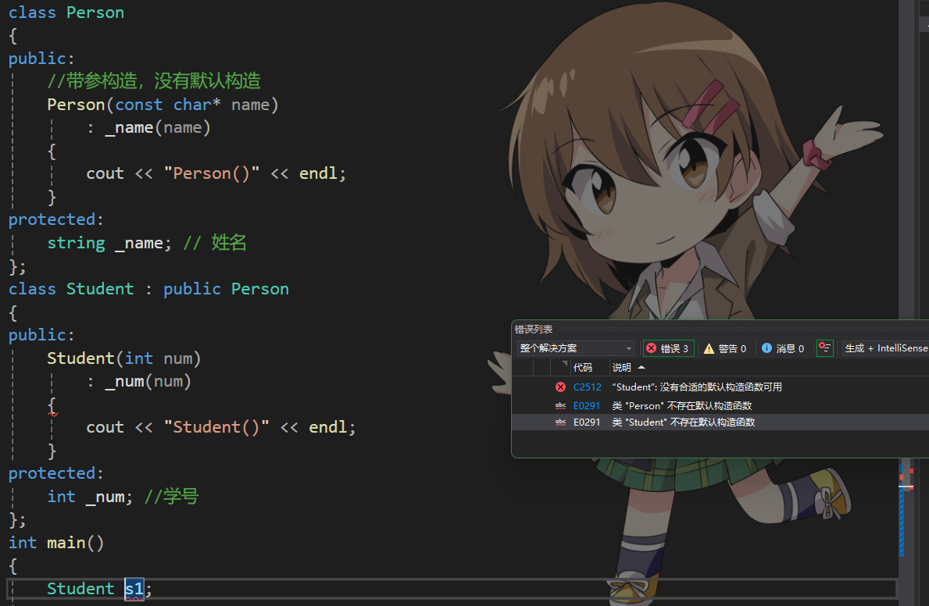Click the highlighted s1 variable in main
This screenshot has height=606, width=929.
[x=134, y=589]
